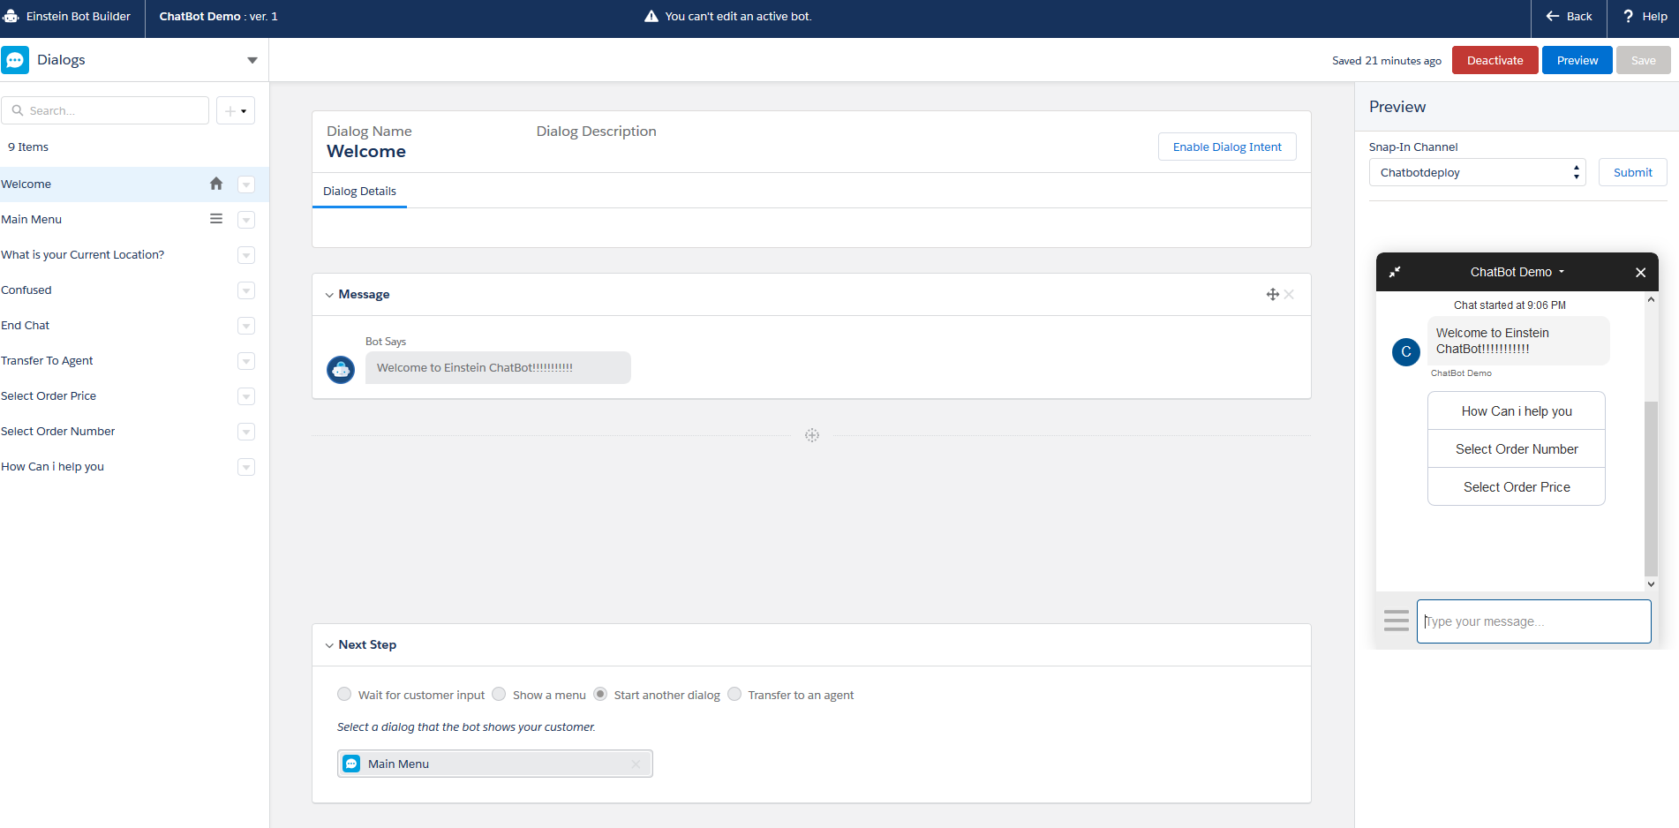The height and width of the screenshot is (828, 1679).
Task: Click the move handle icon in Message block
Action: click(1272, 294)
